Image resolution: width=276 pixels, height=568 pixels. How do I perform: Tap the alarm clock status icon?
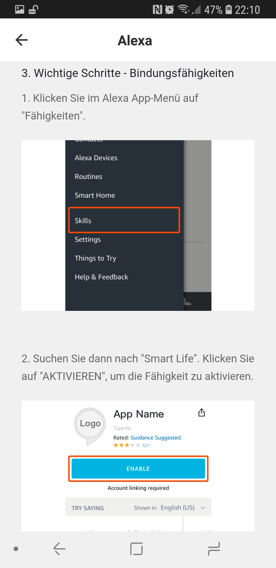[169, 10]
